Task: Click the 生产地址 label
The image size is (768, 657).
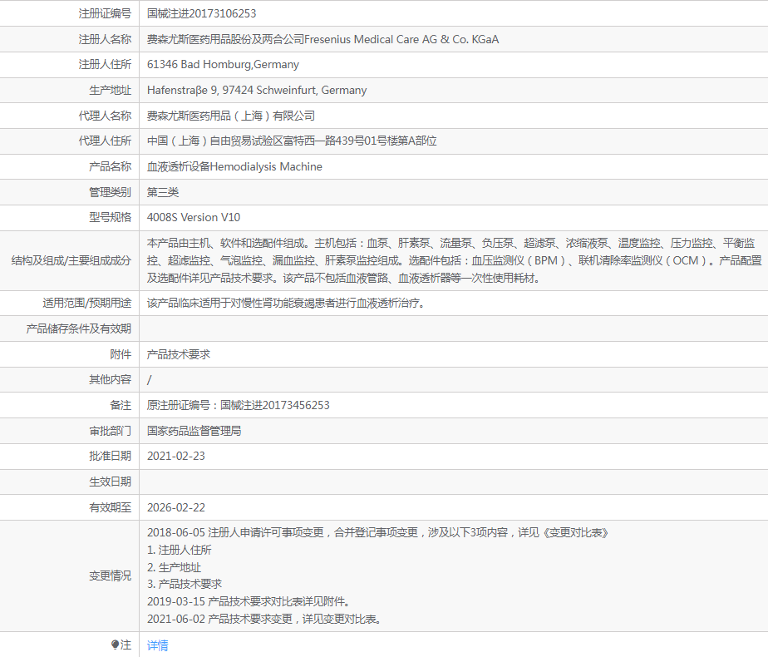Action: pos(111,90)
